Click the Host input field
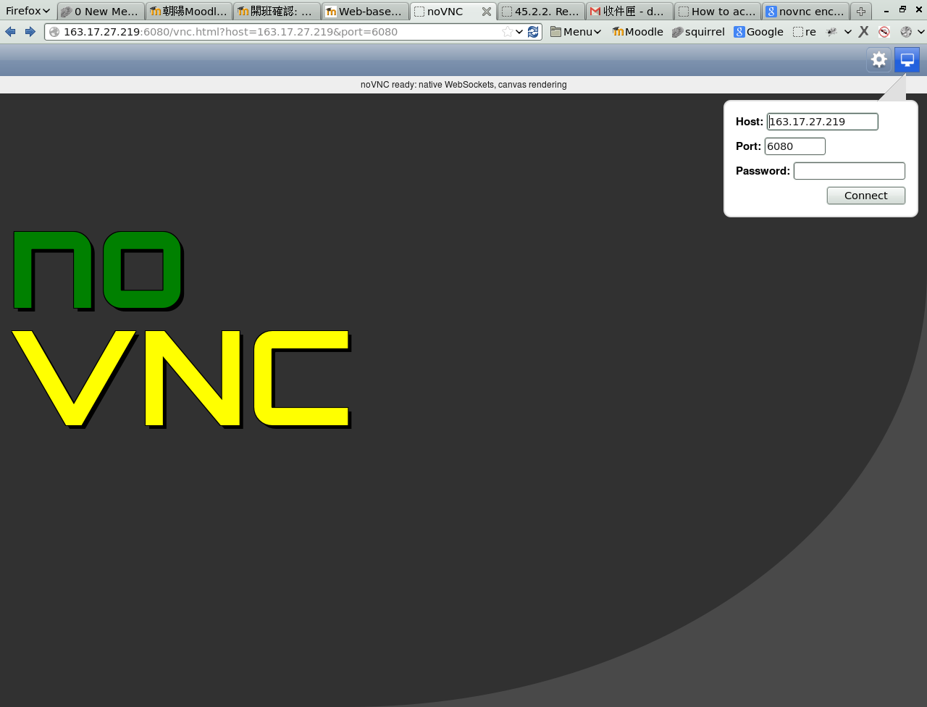This screenshot has width=927, height=707. pyautogui.click(x=822, y=122)
